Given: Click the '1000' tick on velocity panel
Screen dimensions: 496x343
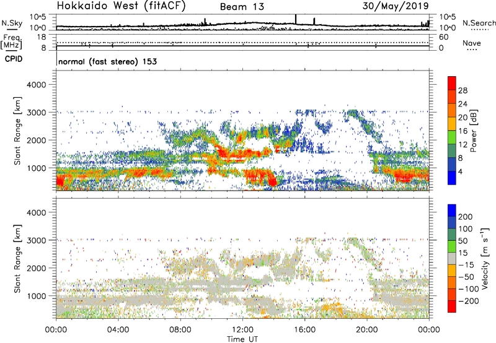Looking at the screenshot, I should tap(36, 296).
